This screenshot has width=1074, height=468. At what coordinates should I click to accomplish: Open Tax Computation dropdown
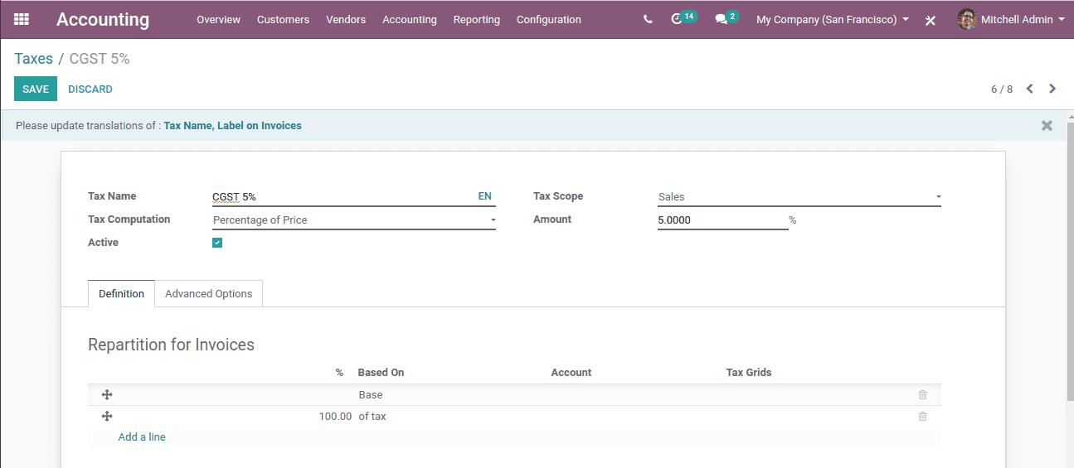(x=354, y=220)
